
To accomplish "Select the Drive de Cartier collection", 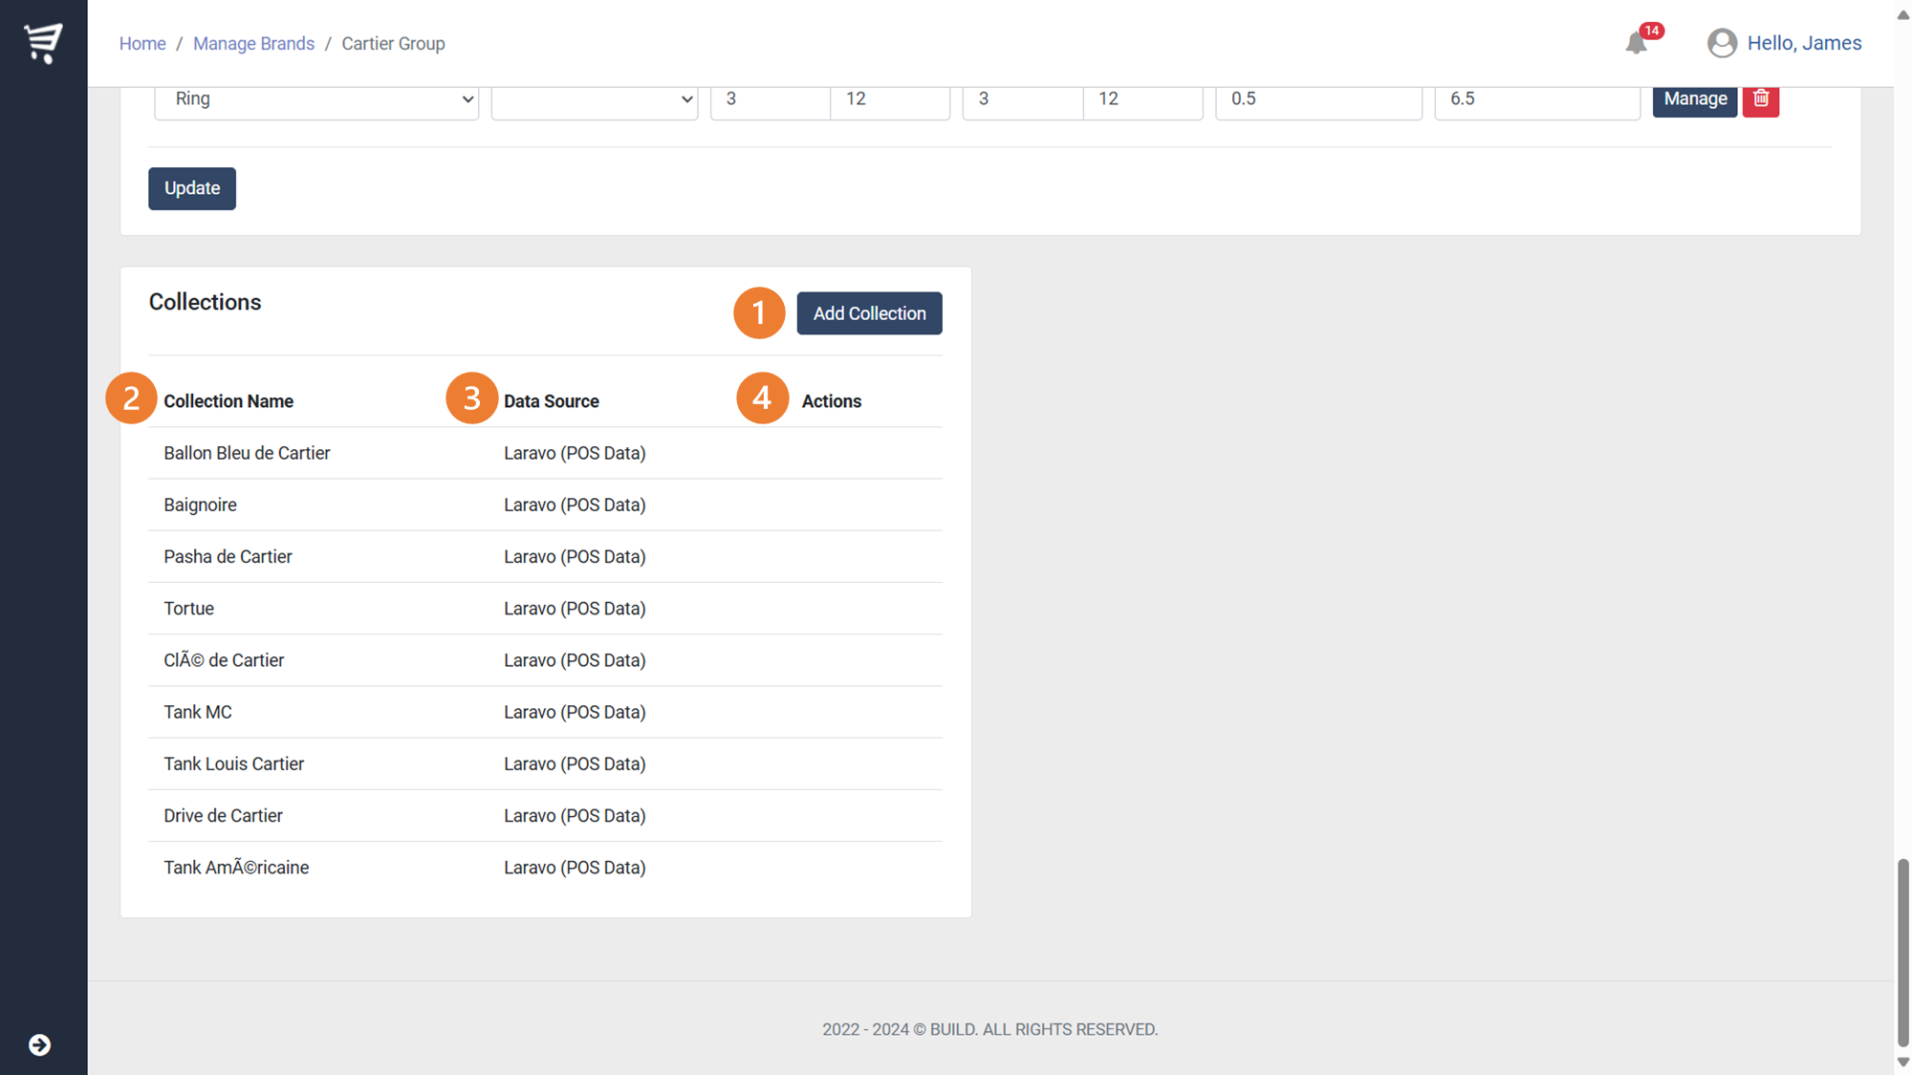I will point(223,815).
